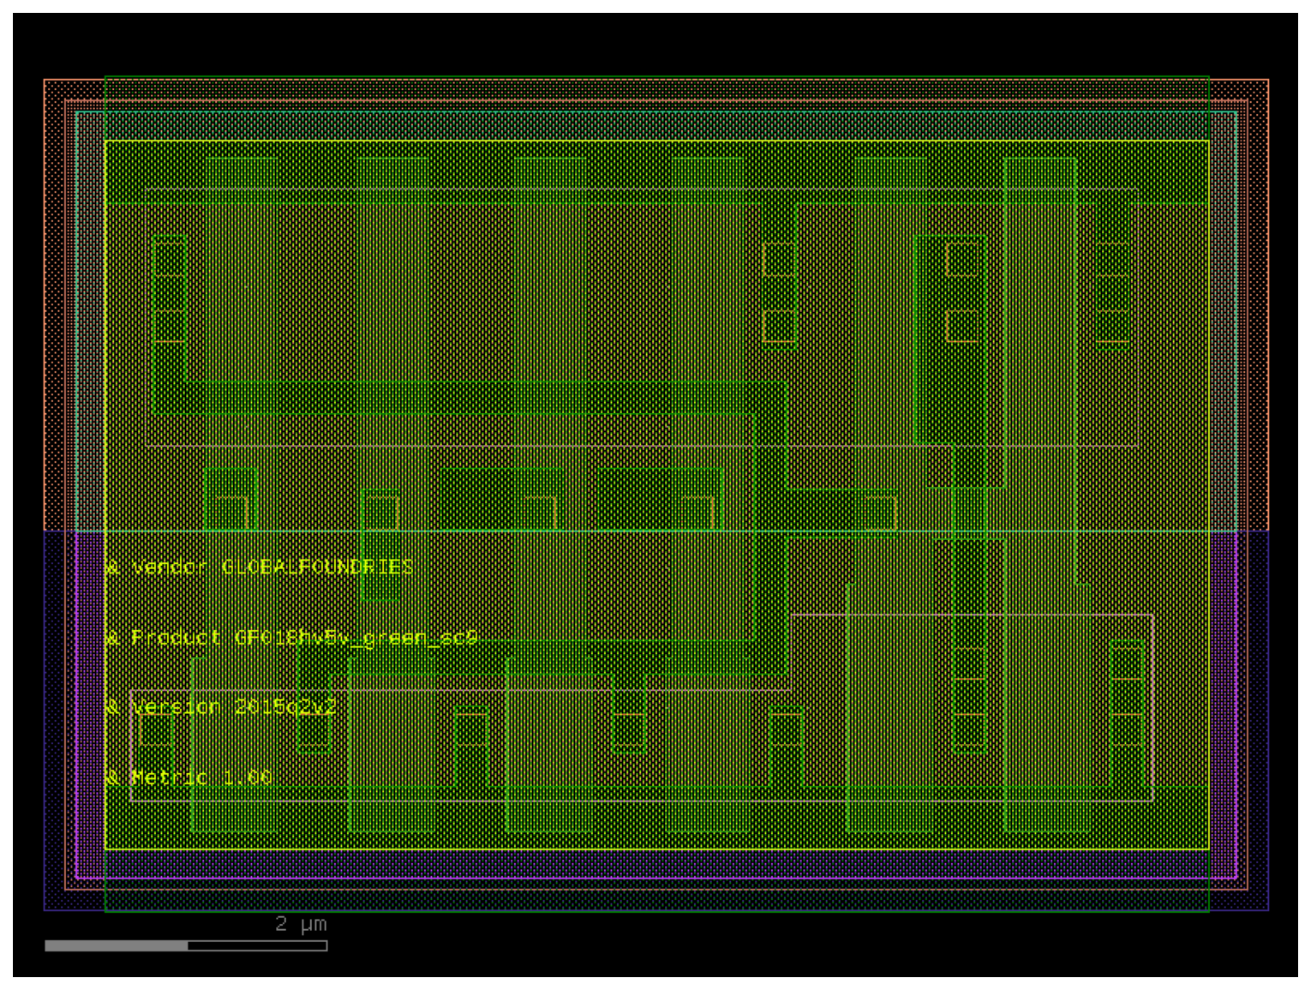Click the '2 µm' scale label
Viewport: 1311px width, 990px height.
point(301,924)
